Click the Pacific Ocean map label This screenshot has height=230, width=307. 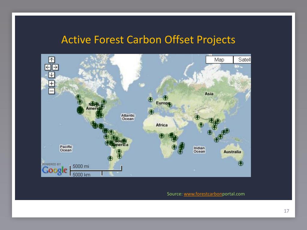(x=66, y=148)
